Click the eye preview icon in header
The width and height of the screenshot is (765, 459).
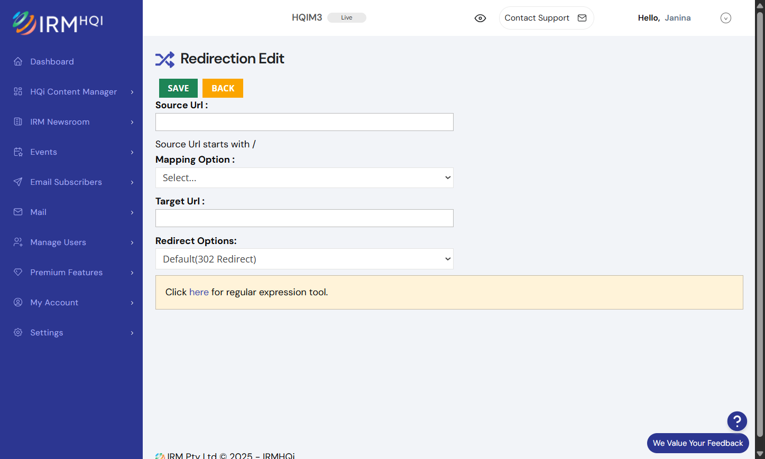point(480,18)
